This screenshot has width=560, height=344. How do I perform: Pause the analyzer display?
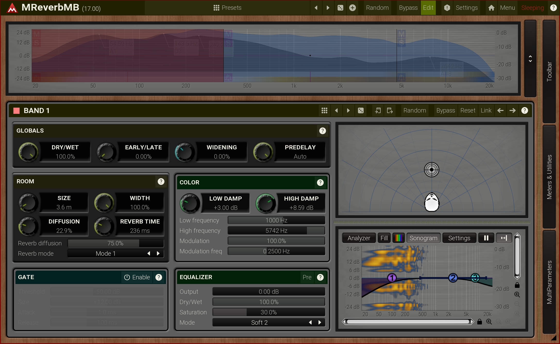(x=486, y=238)
